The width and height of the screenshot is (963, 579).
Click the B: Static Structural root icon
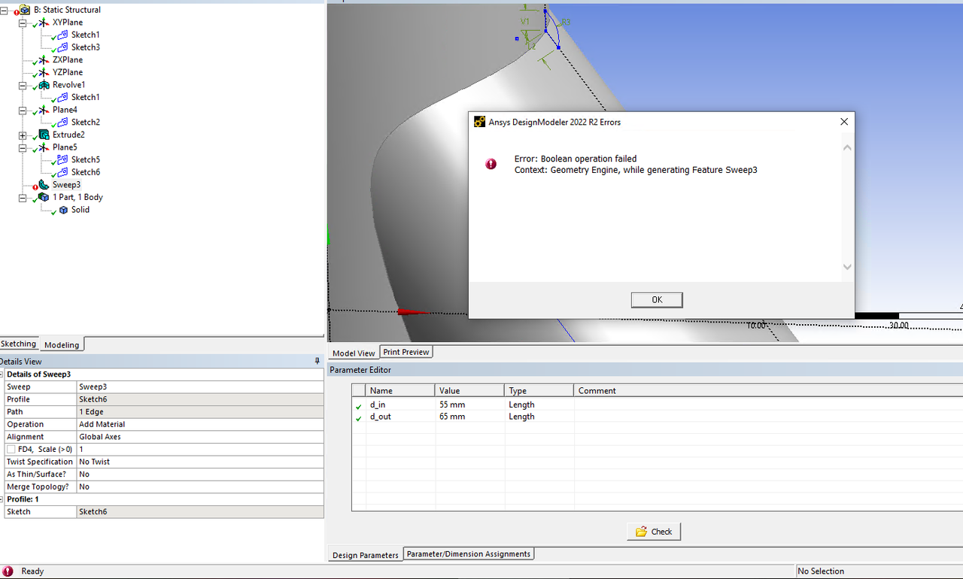point(26,10)
